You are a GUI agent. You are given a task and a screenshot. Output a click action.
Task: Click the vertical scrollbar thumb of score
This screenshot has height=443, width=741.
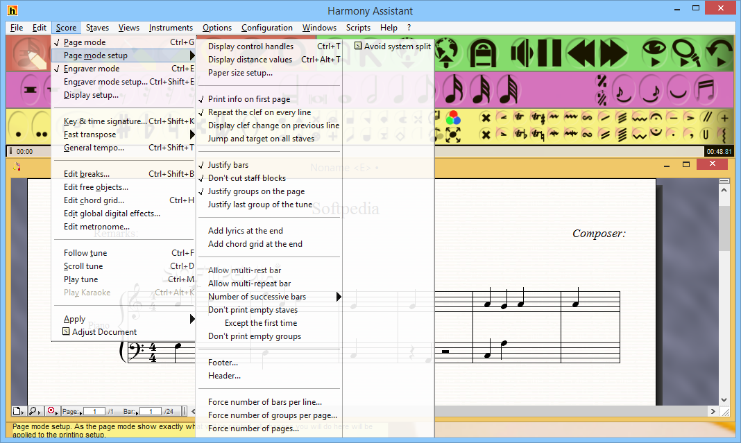(724, 227)
